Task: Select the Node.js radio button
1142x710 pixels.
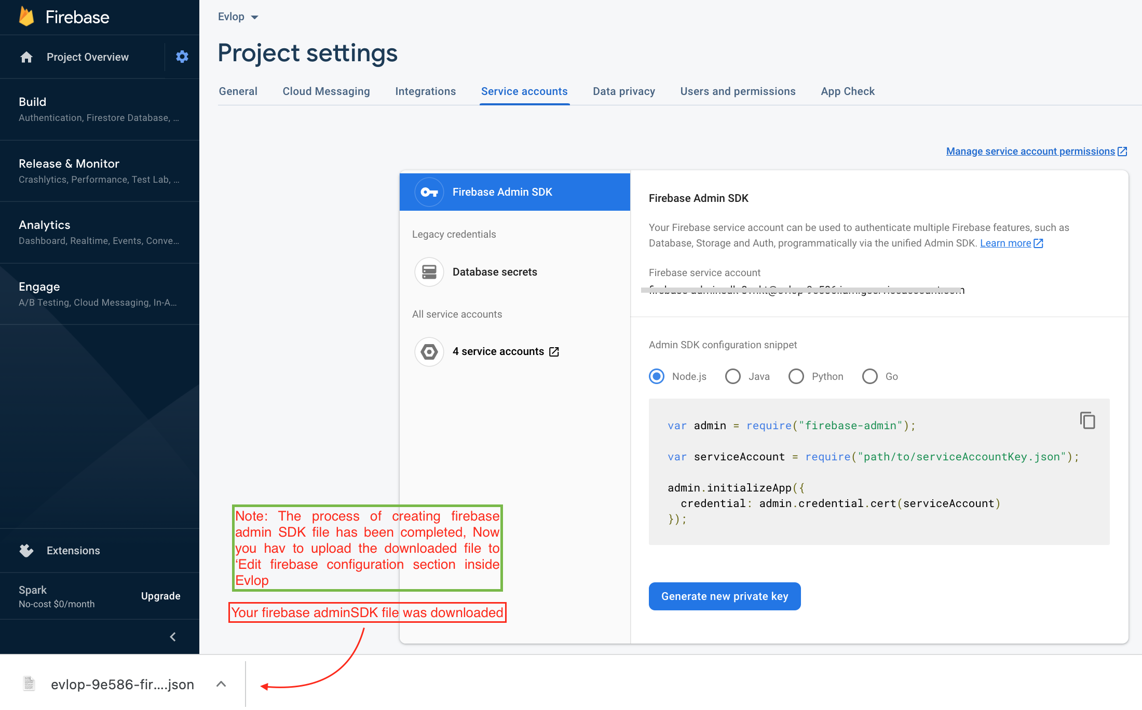Action: (657, 376)
